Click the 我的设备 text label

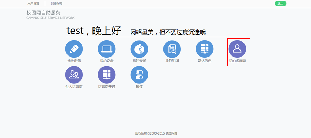click(107, 61)
